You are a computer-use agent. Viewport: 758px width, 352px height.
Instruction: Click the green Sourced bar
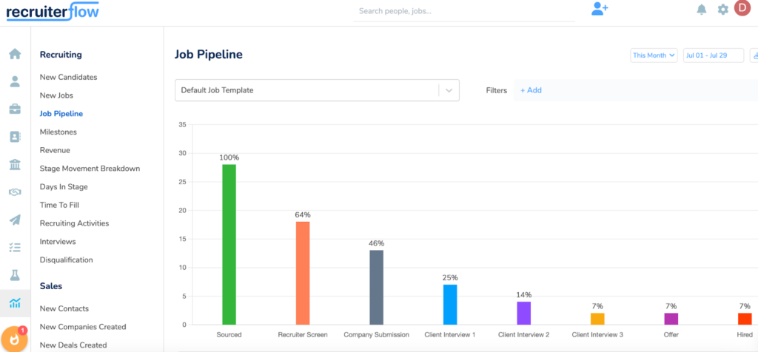pyautogui.click(x=229, y=244)
